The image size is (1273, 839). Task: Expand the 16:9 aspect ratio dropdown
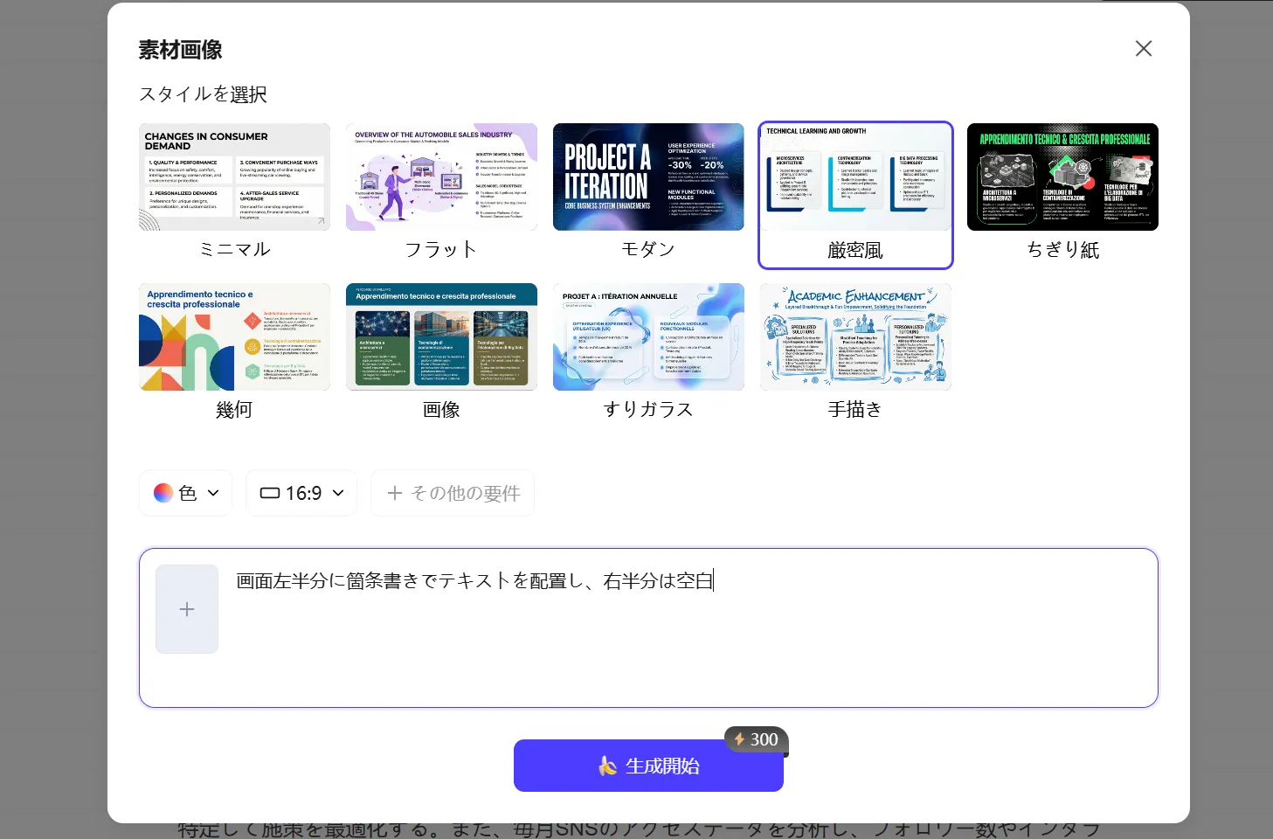301,493
